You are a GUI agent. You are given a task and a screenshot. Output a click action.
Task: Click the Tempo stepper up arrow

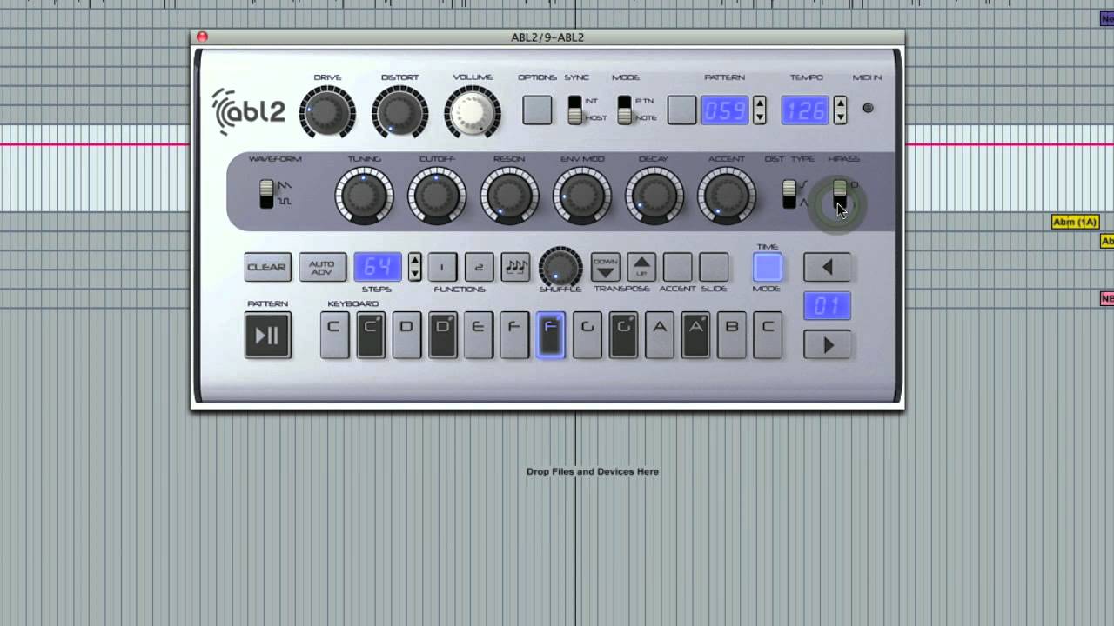point(840,103)
